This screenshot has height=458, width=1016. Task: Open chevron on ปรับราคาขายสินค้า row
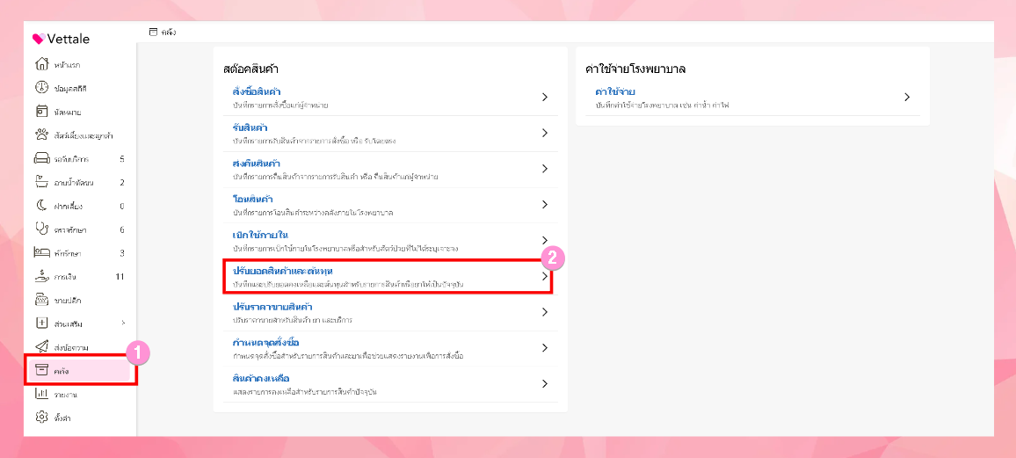(545, 312)
